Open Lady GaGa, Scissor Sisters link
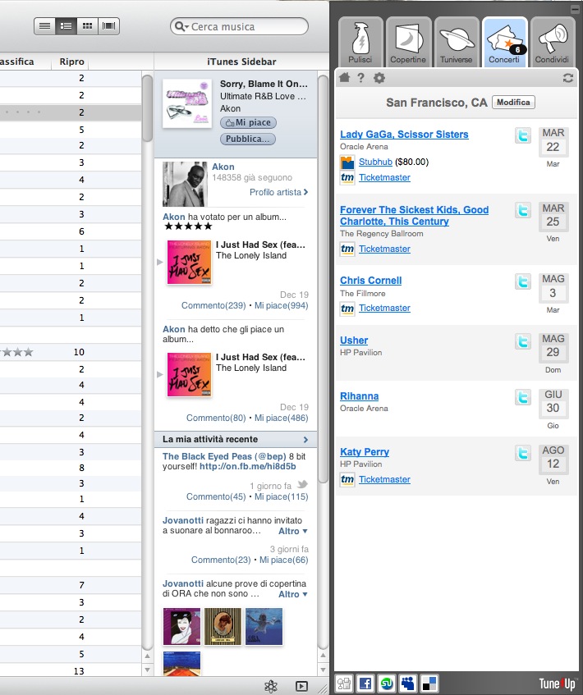 pos(404,135)
